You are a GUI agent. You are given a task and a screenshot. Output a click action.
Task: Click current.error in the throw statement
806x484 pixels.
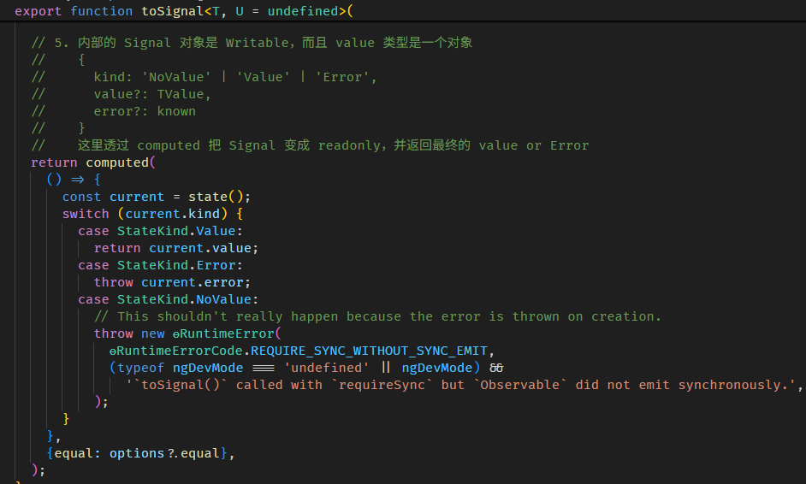pyautogui.click(x=196, y=282)
